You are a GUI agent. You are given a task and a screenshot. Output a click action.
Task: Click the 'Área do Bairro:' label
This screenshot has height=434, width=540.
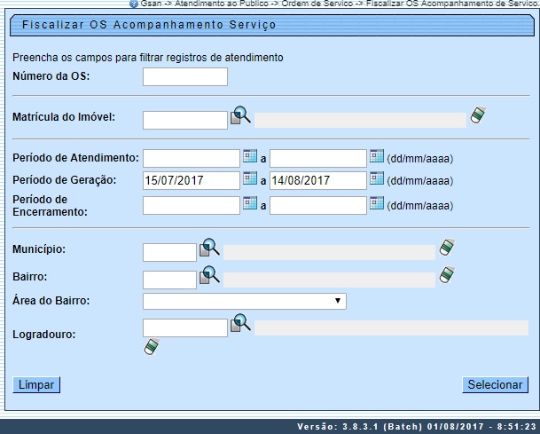[x=51, y=301]
